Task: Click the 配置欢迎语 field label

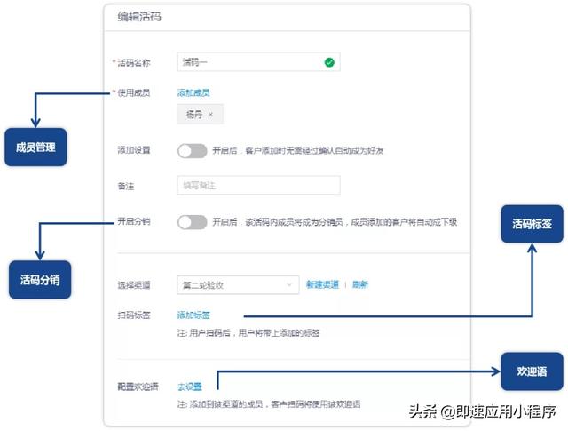Action: click(x=138, y=387)
